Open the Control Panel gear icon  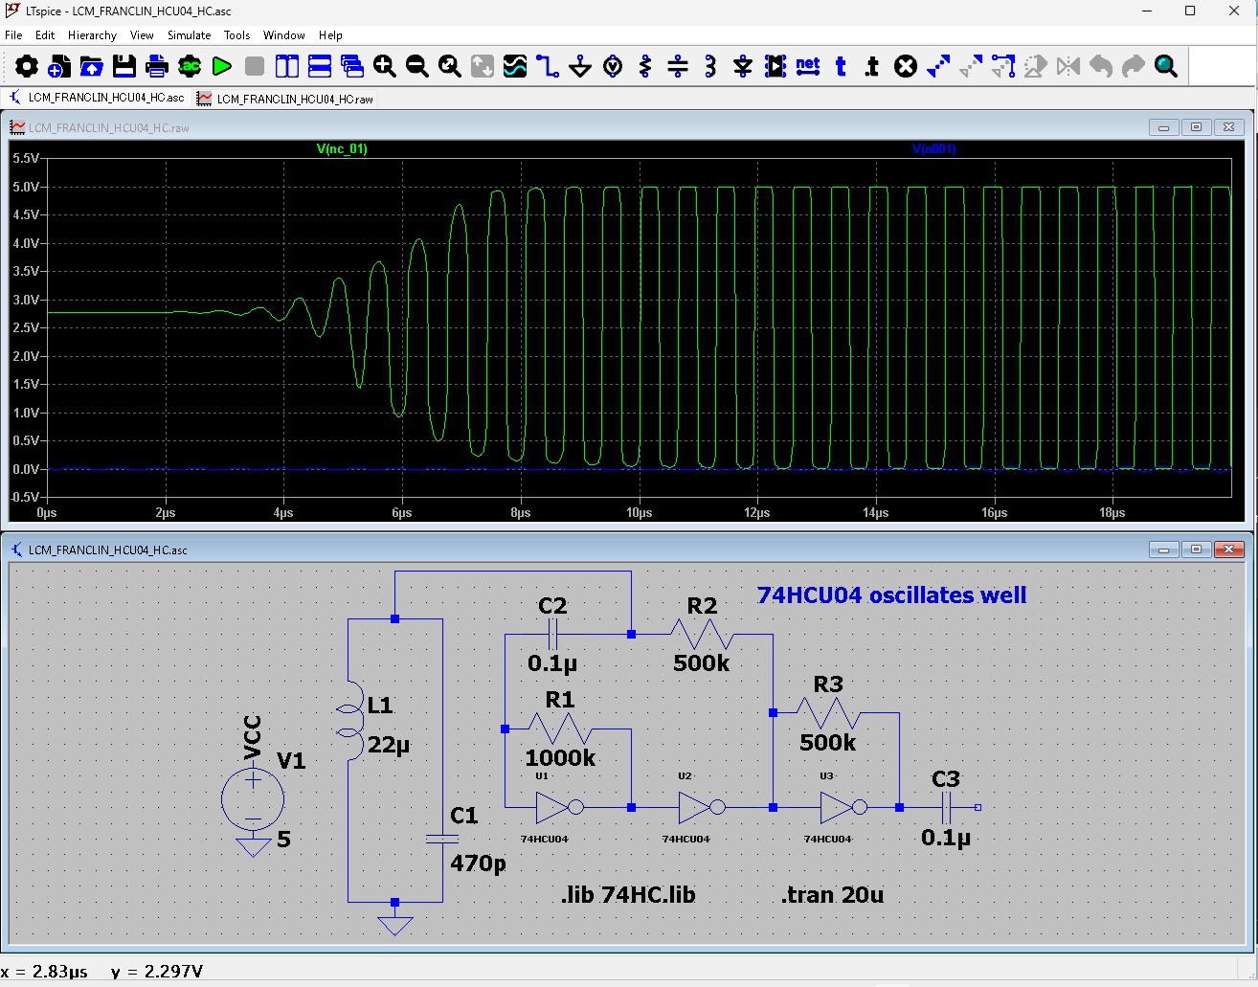click(27, 66)
